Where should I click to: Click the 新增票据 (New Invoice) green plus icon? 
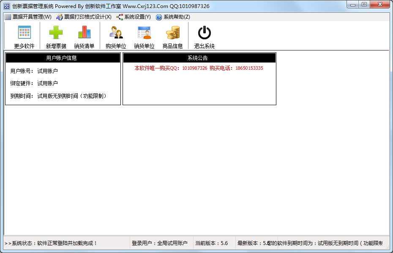coord(55,32)
